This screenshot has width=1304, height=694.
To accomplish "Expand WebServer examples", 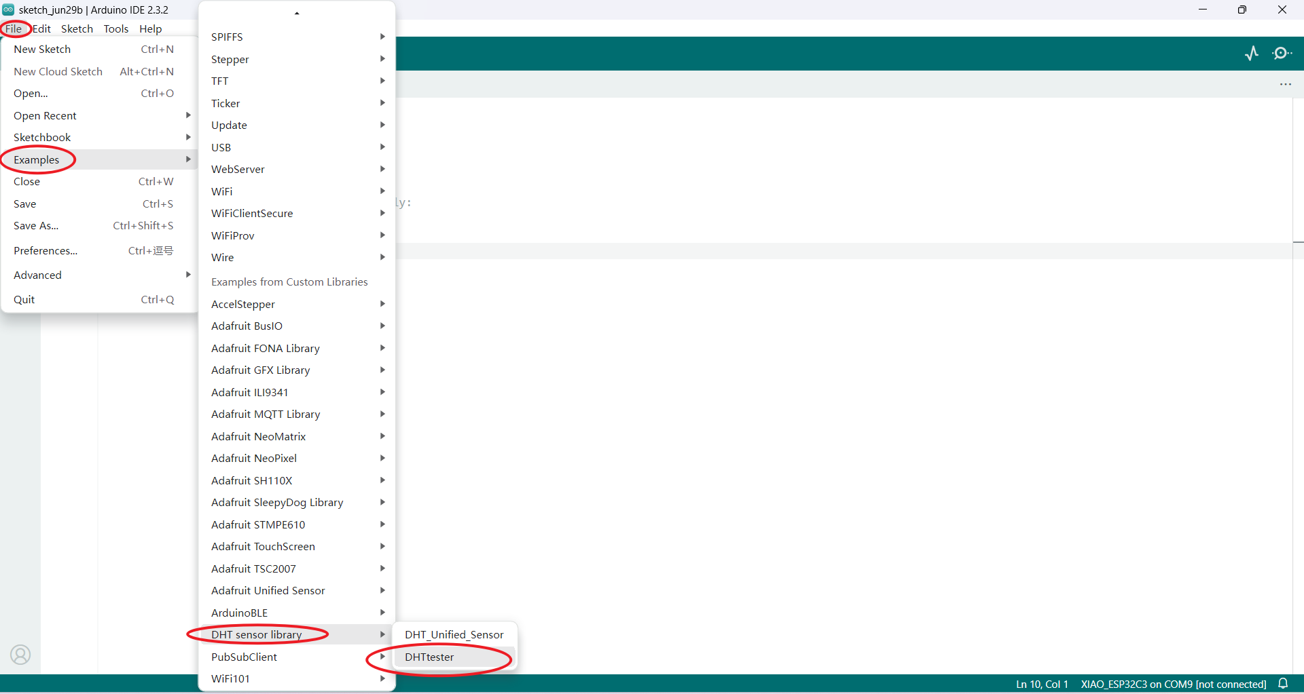I will click(297, 169).
